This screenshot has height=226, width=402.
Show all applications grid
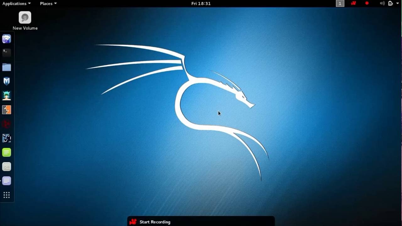[7, 195]
